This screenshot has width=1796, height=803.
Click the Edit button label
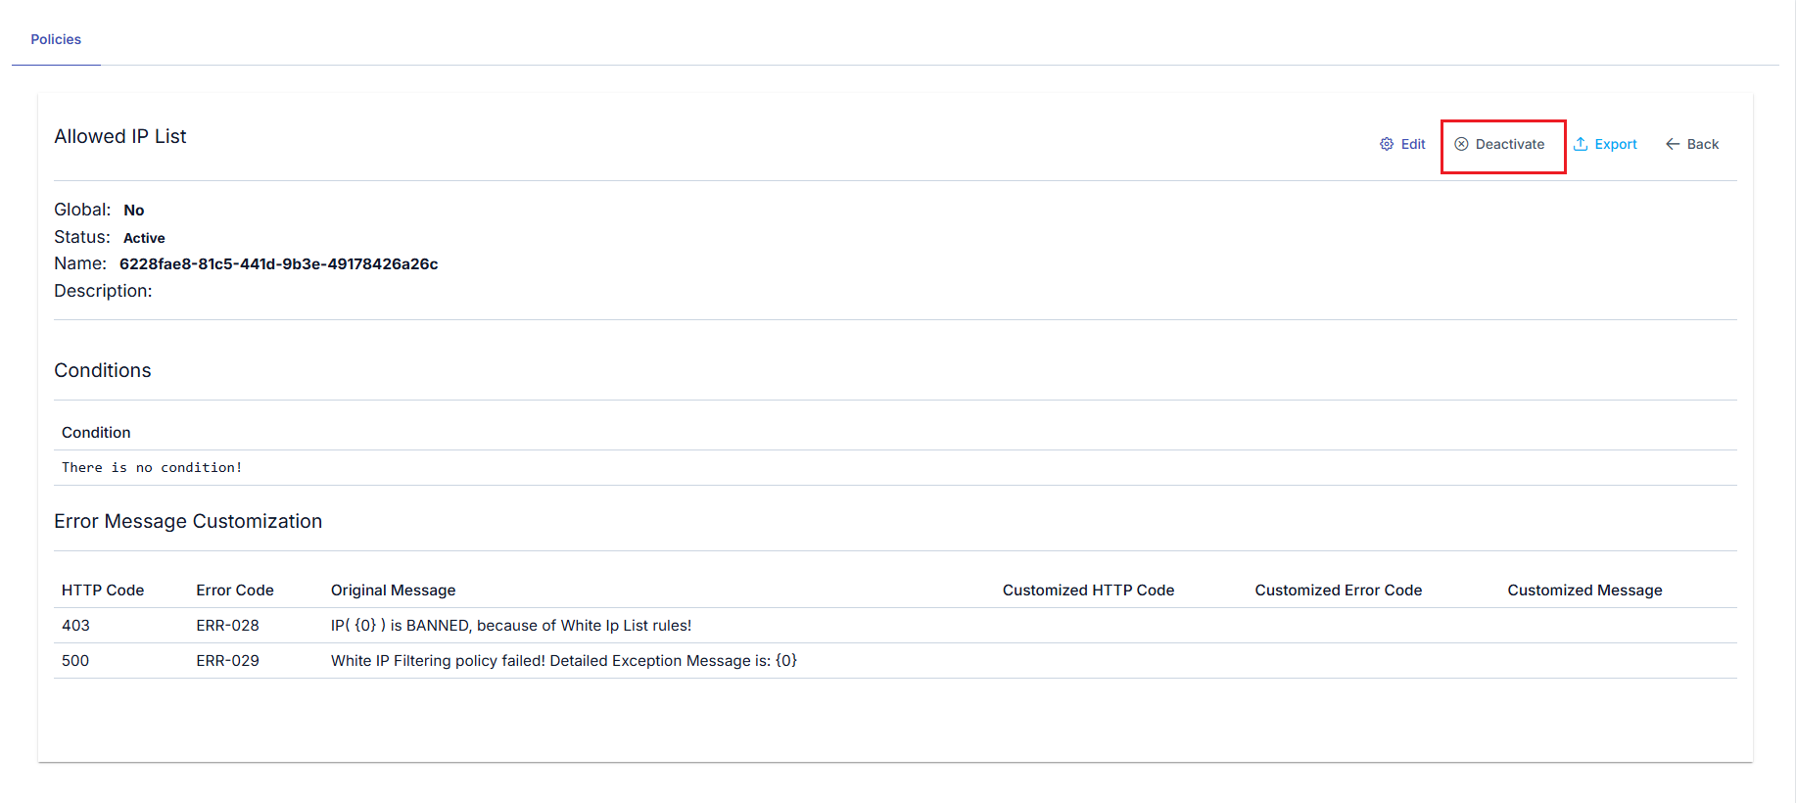pos(1413,144)
